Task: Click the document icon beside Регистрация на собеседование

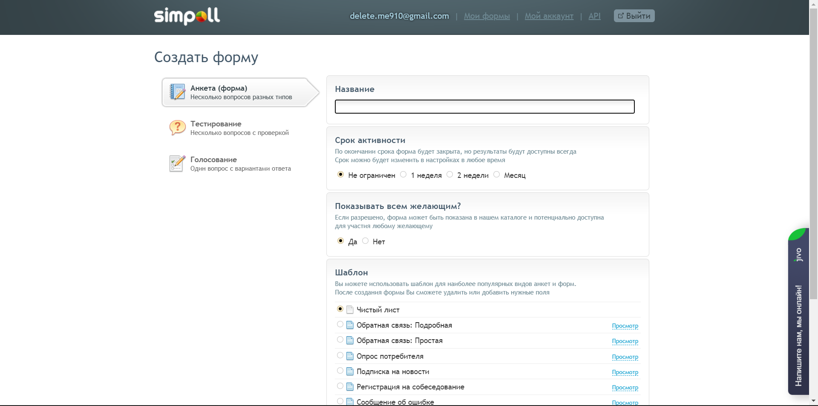Action: click(x=350, y=386)
